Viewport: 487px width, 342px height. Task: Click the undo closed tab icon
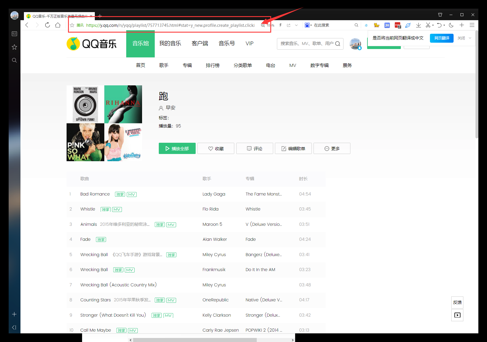(439, 25)
